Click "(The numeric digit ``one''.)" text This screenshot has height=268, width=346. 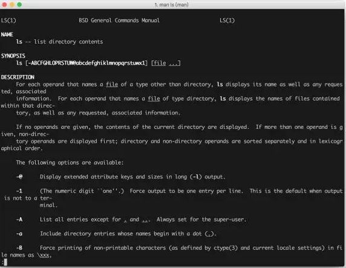pos(82,191)
